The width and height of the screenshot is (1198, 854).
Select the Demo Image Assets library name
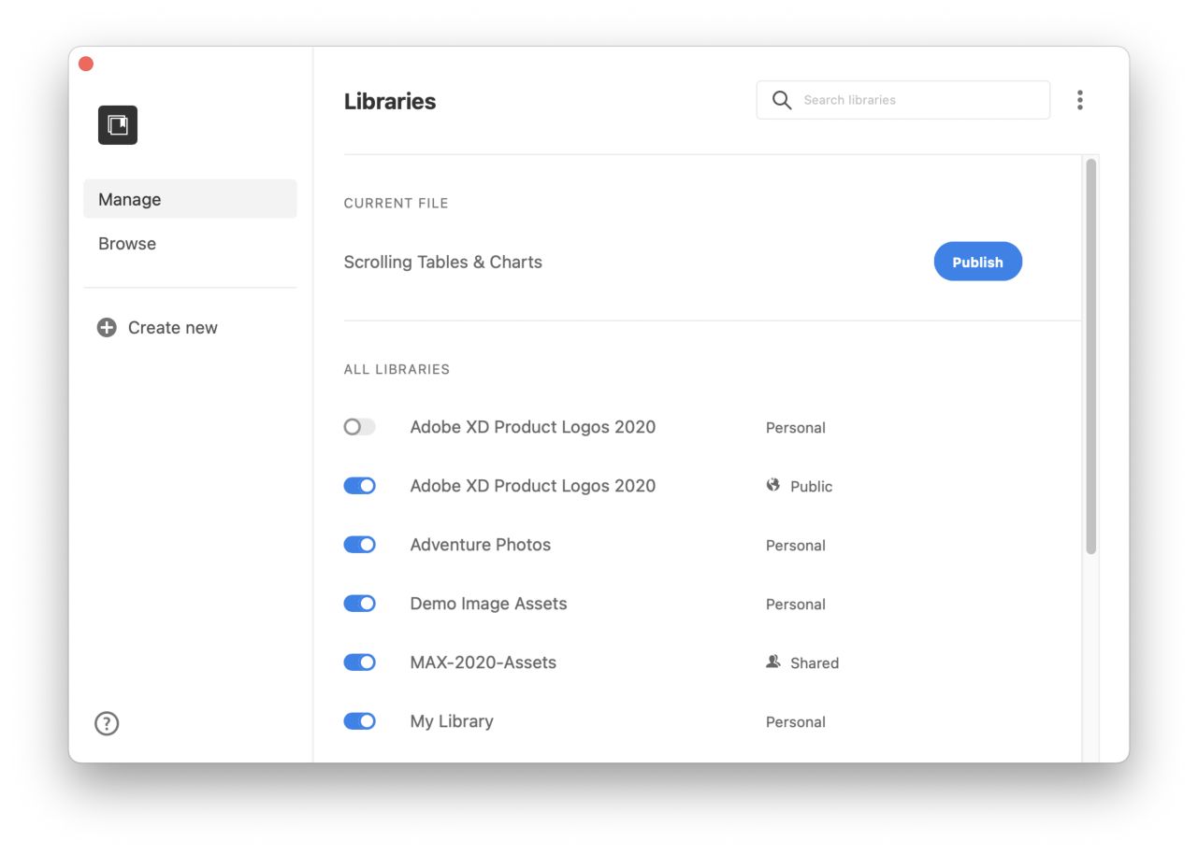pos(488,604)
